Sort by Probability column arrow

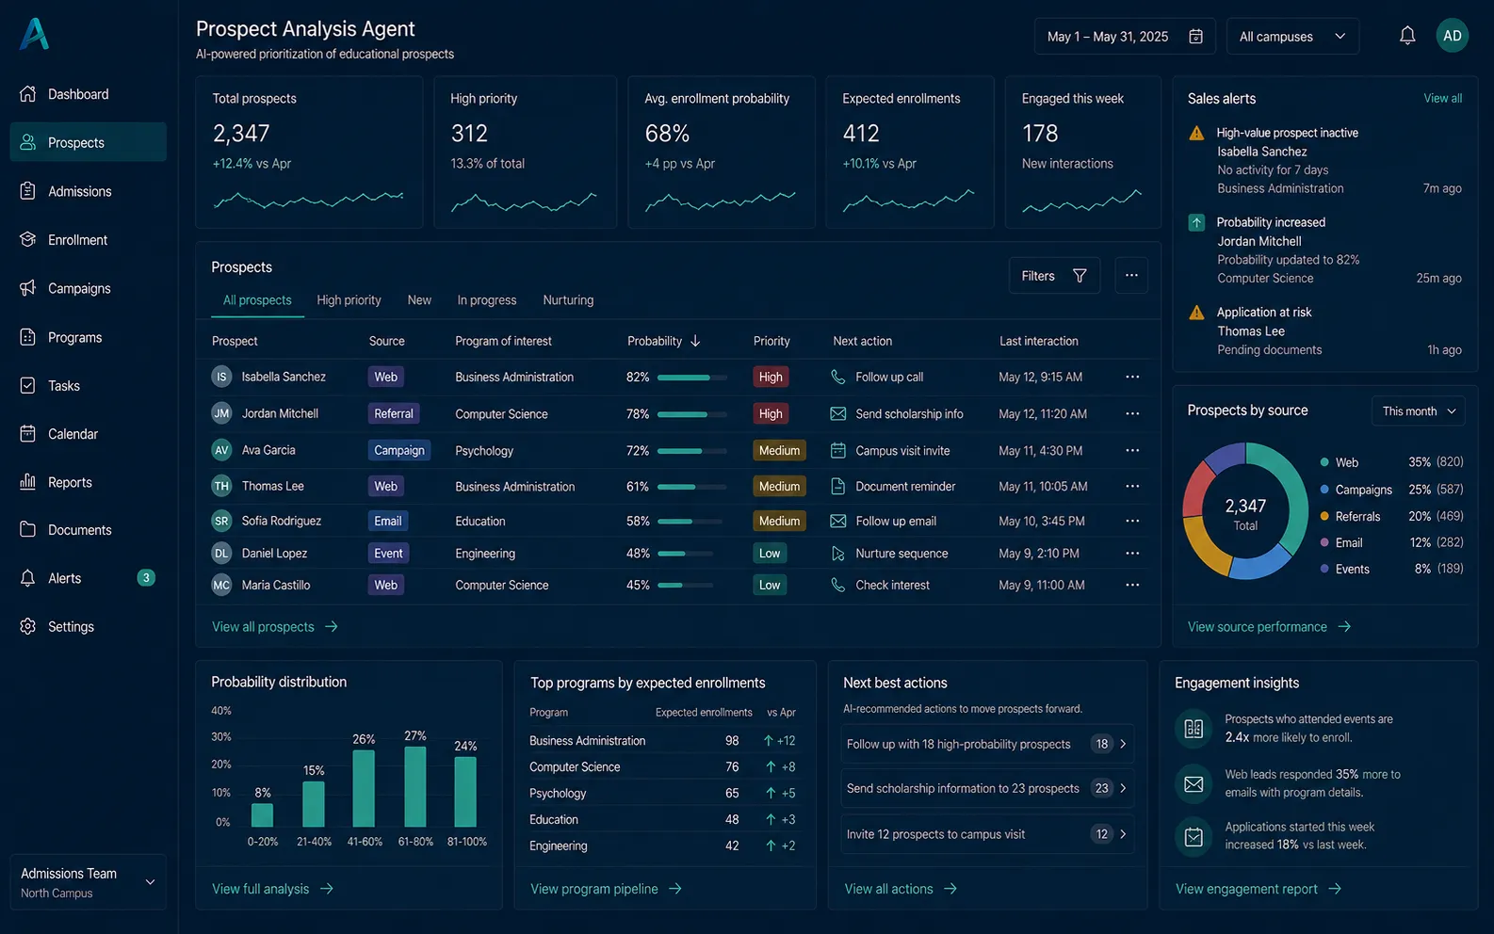695,341
